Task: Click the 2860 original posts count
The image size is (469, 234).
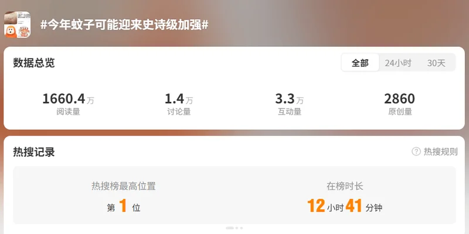Action: (400, 99)
